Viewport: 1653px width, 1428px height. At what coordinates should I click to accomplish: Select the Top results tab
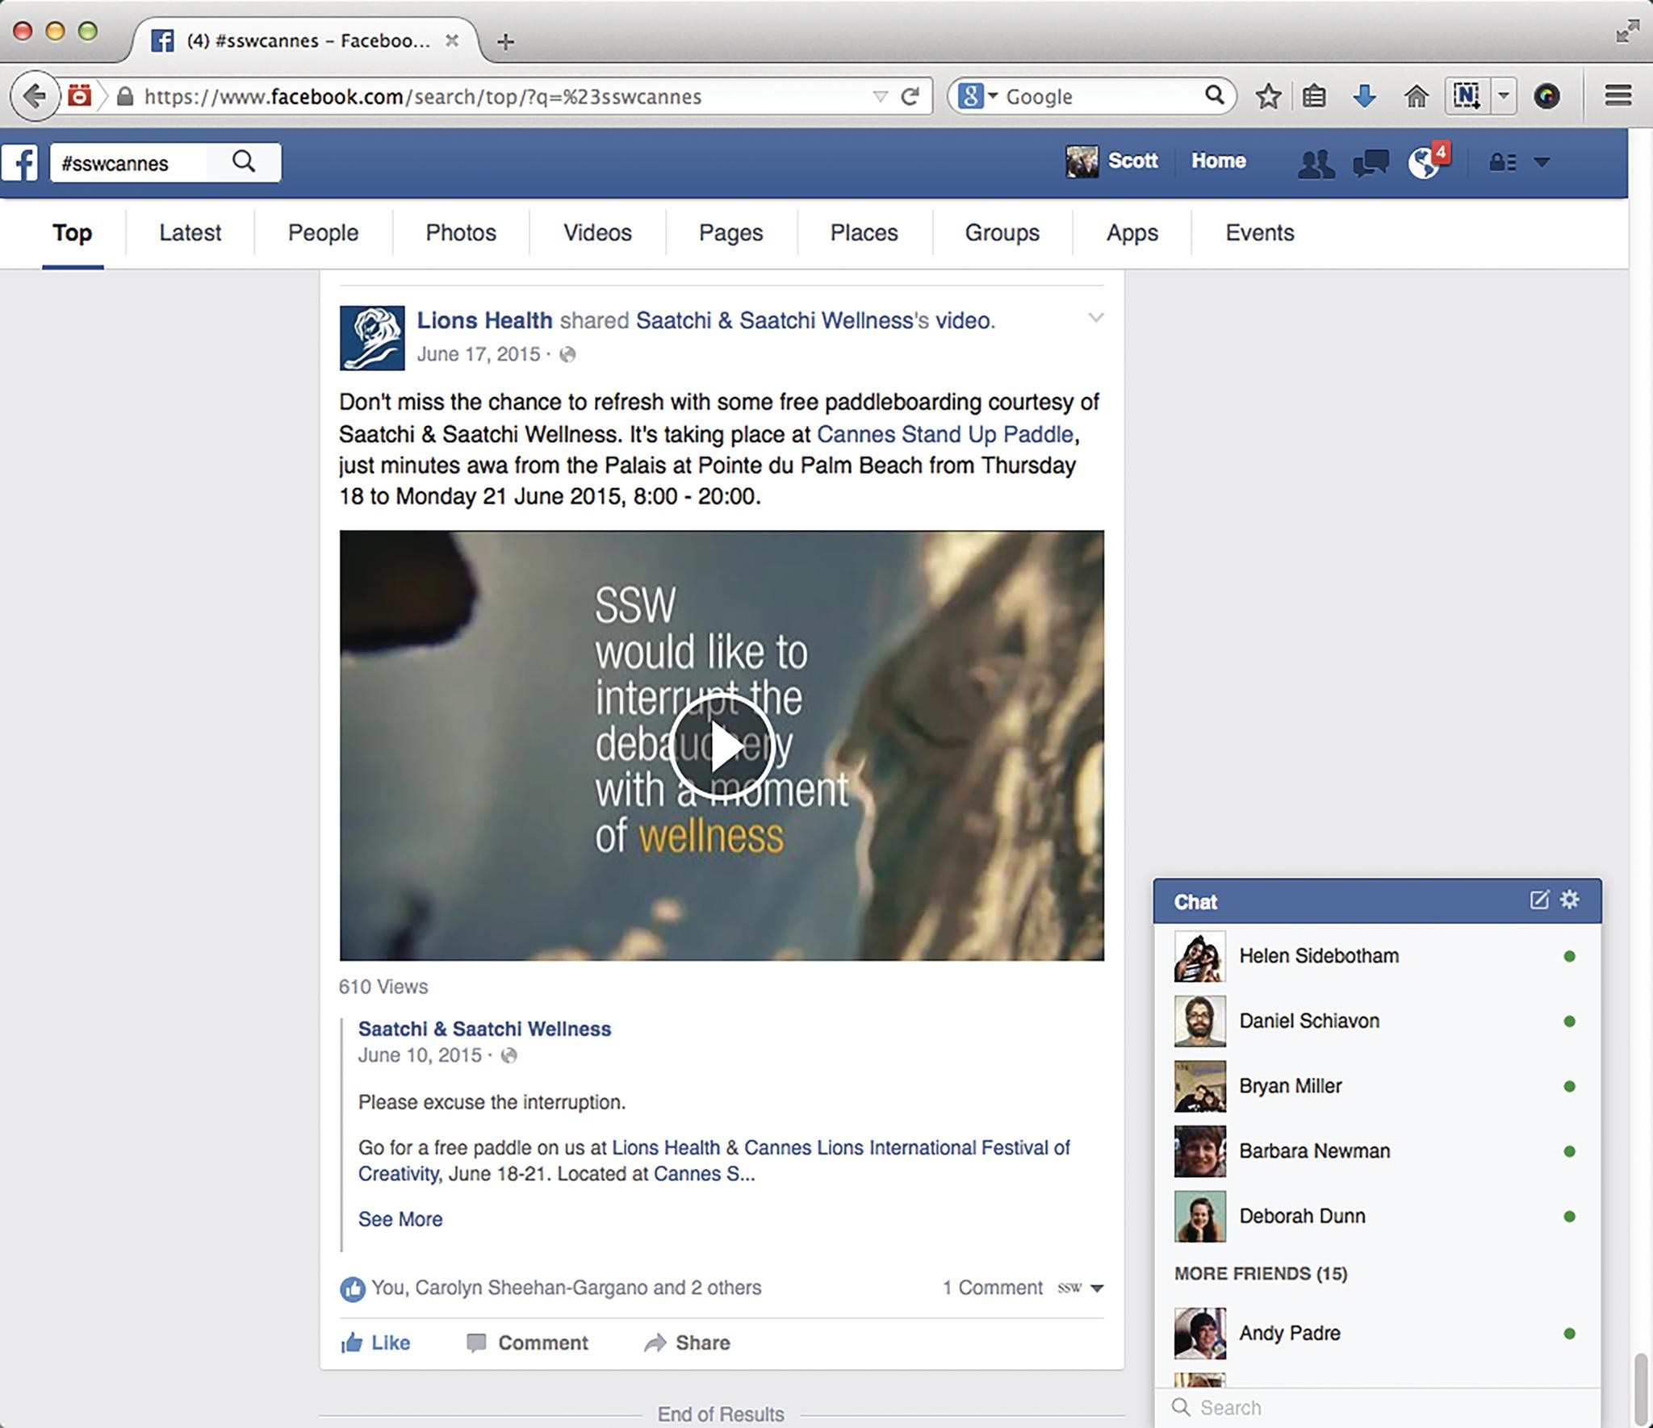click(73, 233)
